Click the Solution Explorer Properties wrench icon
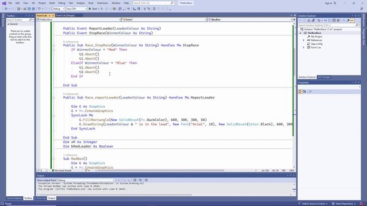The width and height of the screenshot is (367, 206). (x=348, y=21)
